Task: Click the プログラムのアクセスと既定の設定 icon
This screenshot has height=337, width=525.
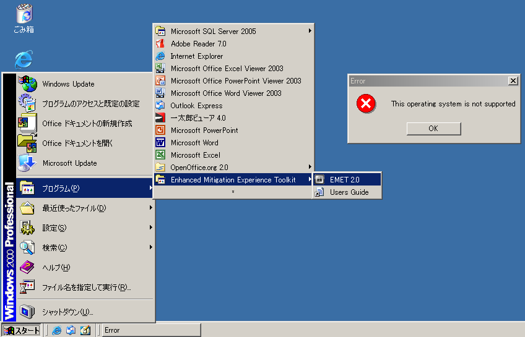Action: [27, 103]
